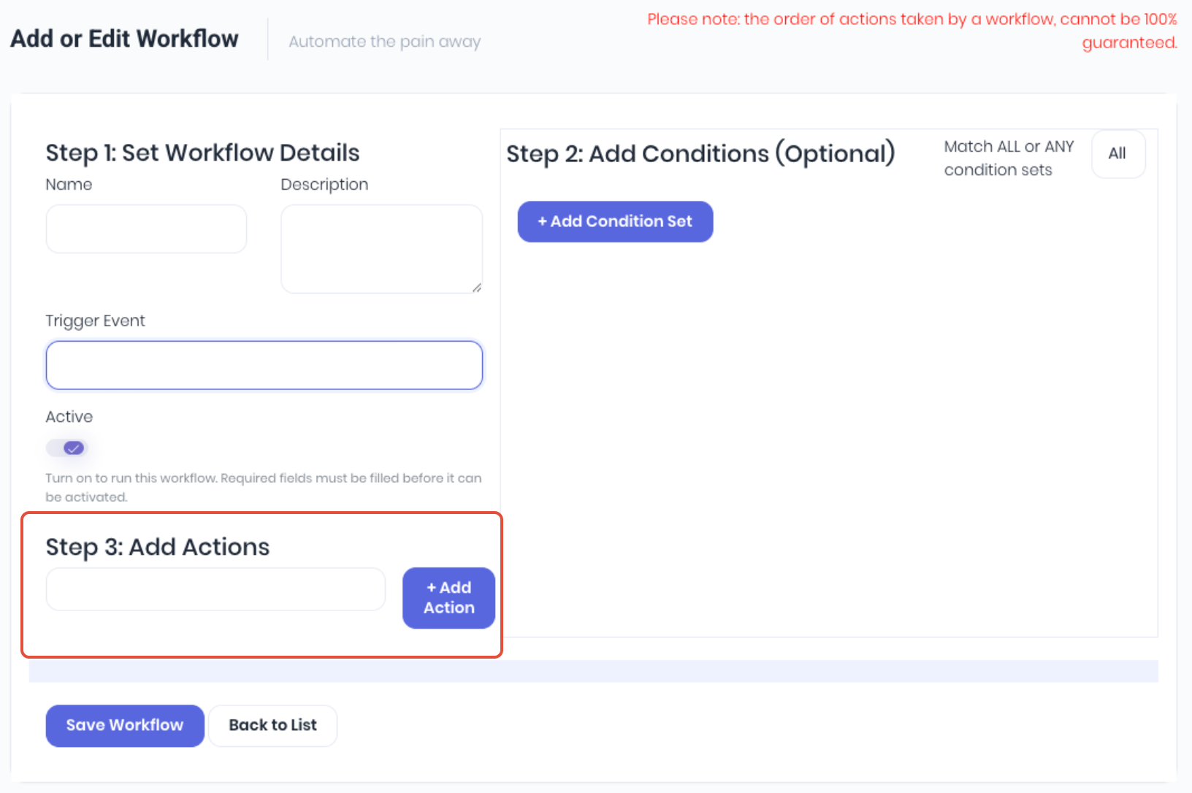This screenshot has width=1192, height=793.
Task: Click the + Add Condition Set button
Action: (615, 221)
